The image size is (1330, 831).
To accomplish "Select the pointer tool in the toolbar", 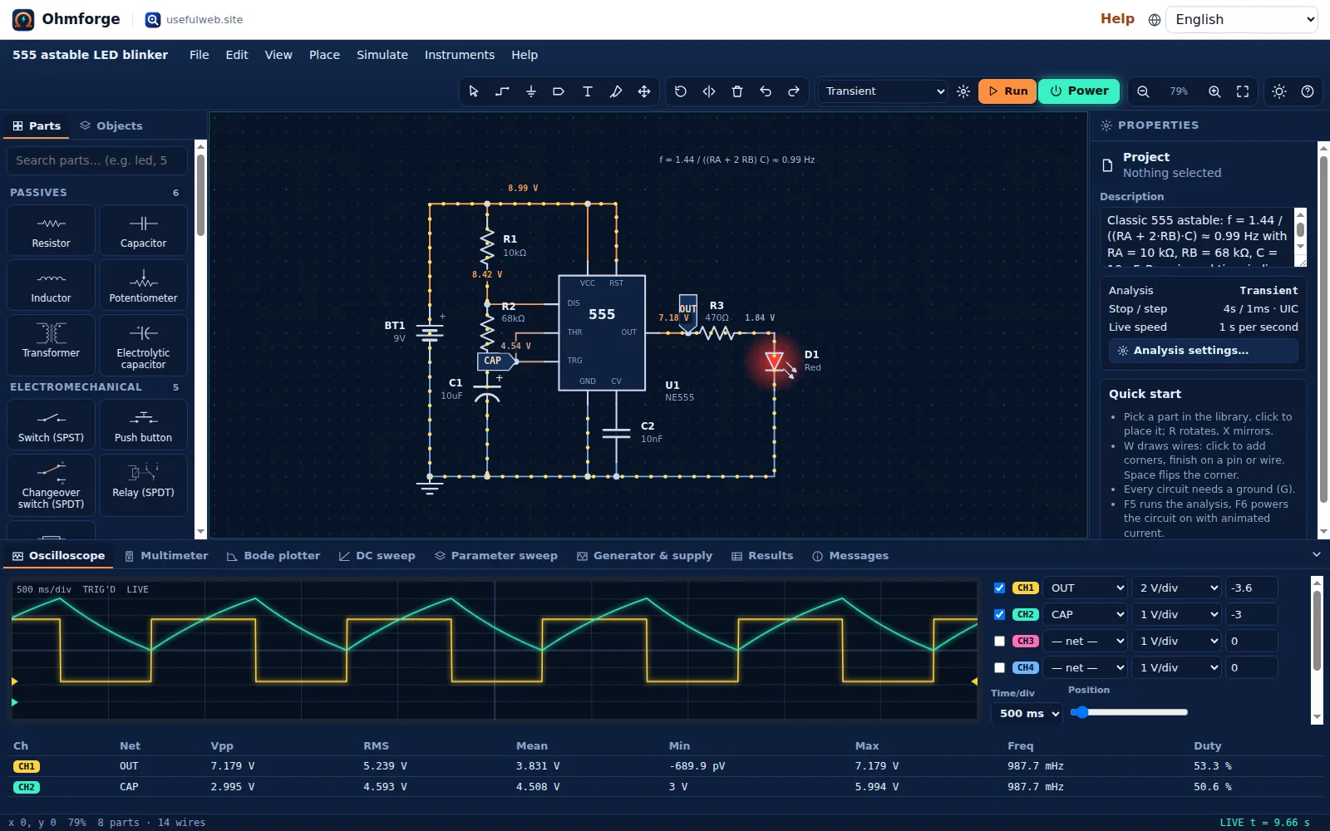I will click(474, 91).
